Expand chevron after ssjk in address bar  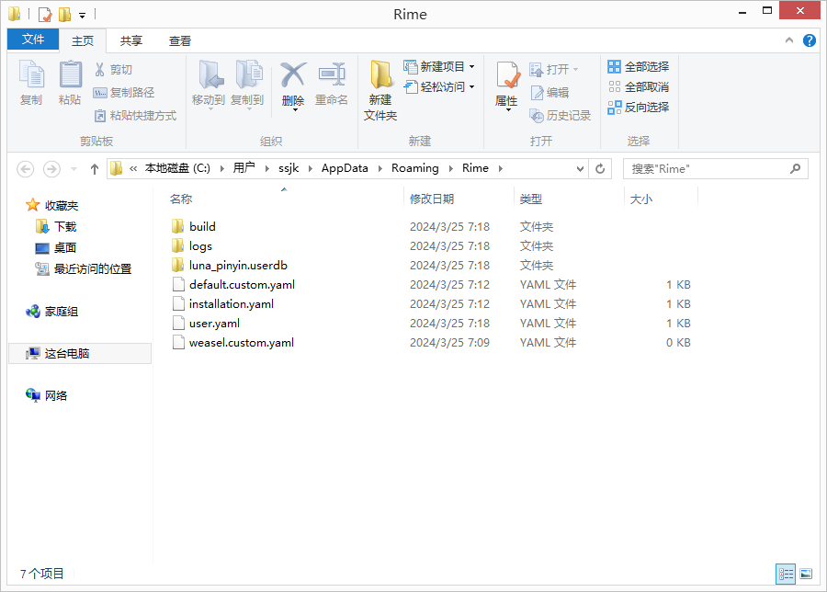coord(311,168)
